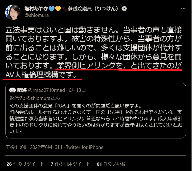This screenshot has width=192, height=171.
Task: Click the @shiomuraさん reply-to mention
Action: coord(43,98)
